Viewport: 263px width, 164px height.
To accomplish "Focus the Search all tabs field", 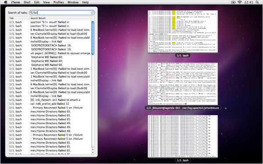I will 62,13.
